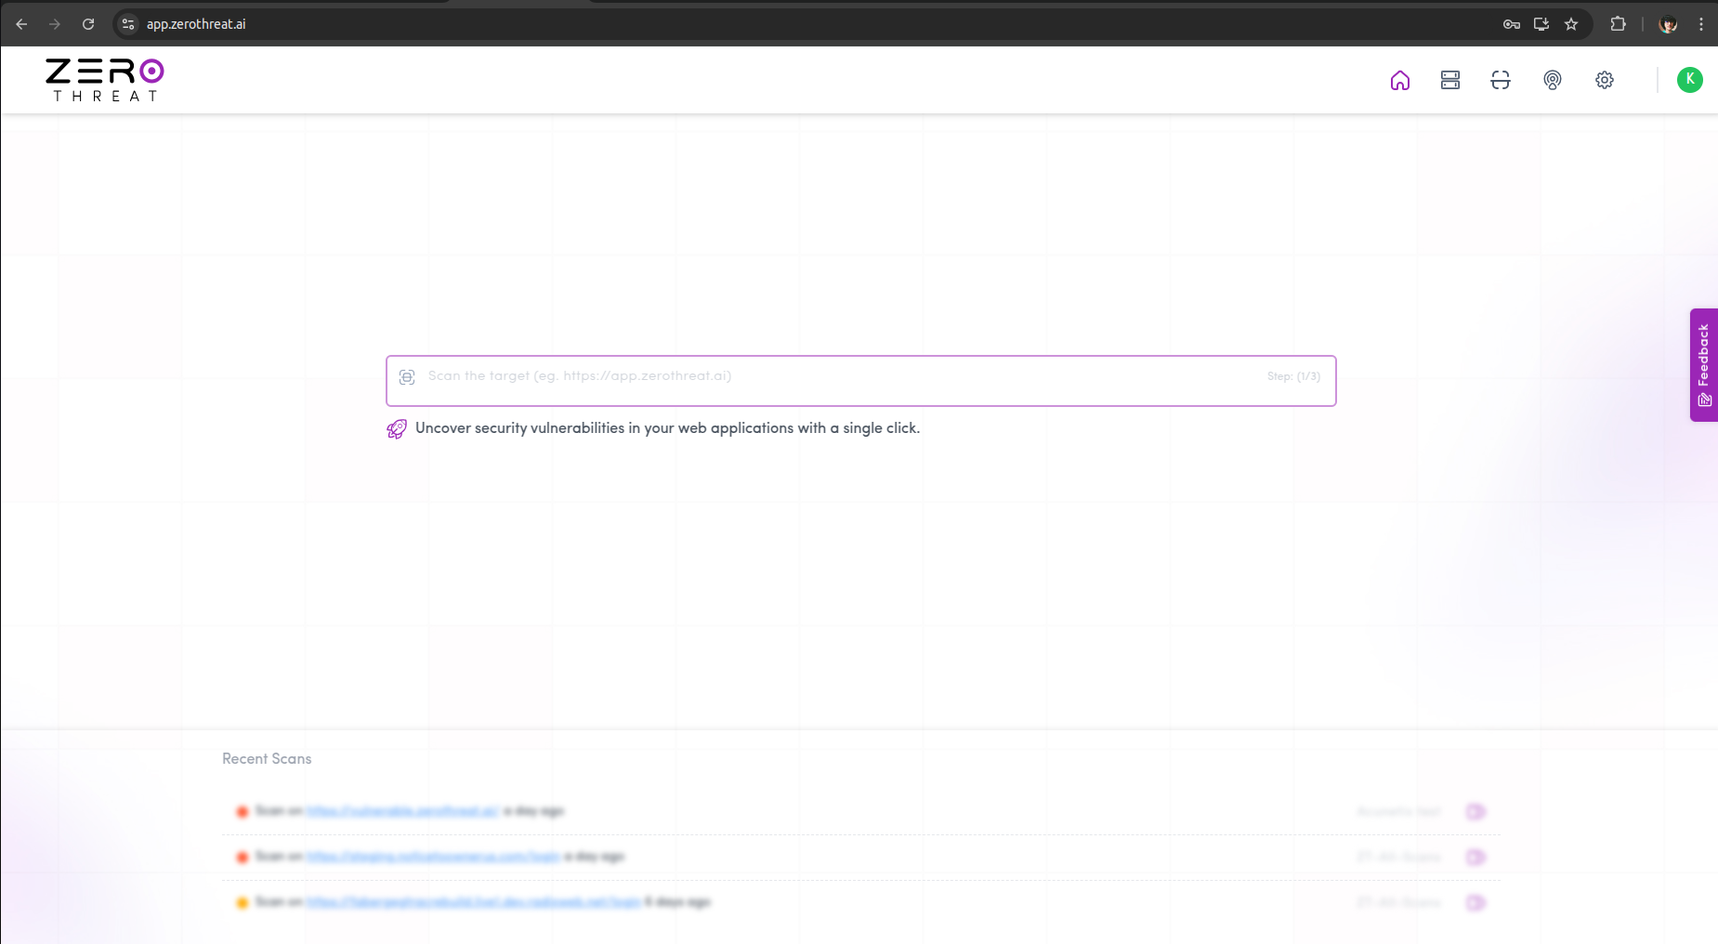Open the settings gear icon
This screenshot has width=1718, height=944.
click(1605, 80)
